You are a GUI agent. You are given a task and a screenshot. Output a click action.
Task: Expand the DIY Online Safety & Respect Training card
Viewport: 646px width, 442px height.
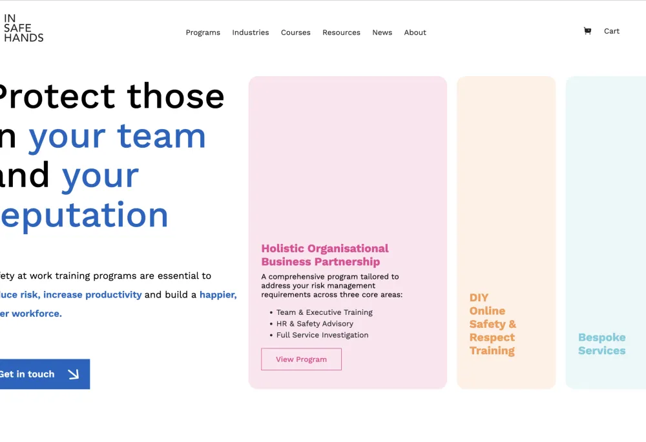506,232
